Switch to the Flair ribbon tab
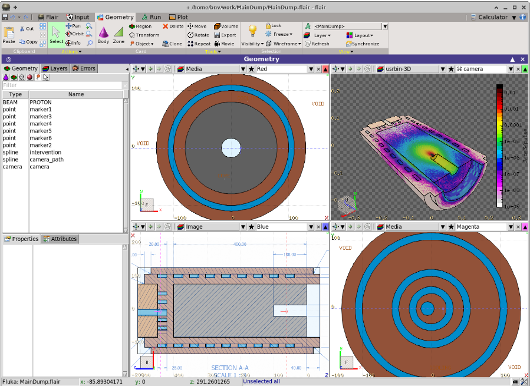Screen dimensions: 530x386 pos(48,17)
